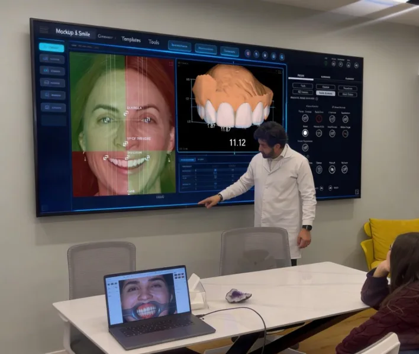Viewport: 419px width, 354px height.
Task: Click the middle blue button in the top bar
Action: point(206,49)
